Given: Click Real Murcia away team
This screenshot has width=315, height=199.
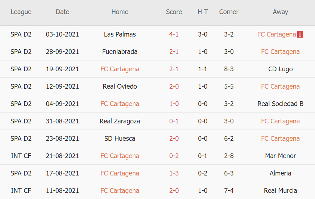Looking at the screenshot, I should [280, 191].
